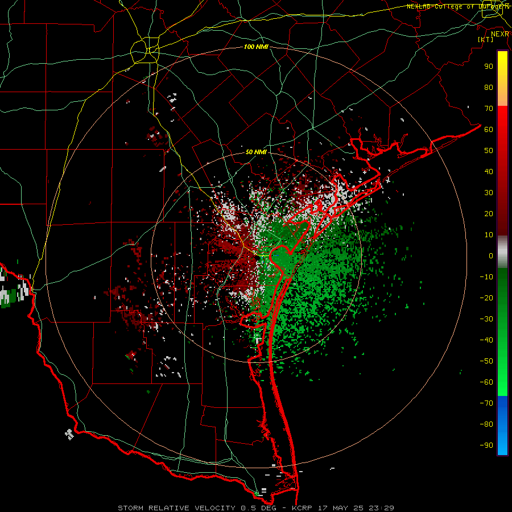This screenshot has height=512, width=512.
Task: Select the -90 value on the velocity scale
Action: point(486,445)
